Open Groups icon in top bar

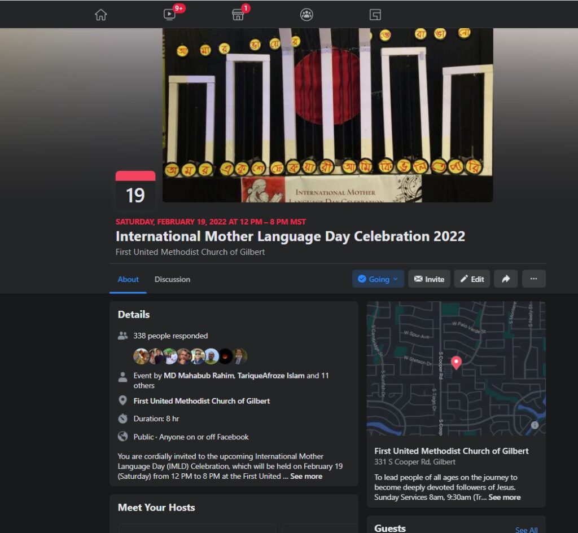(306, 15)
